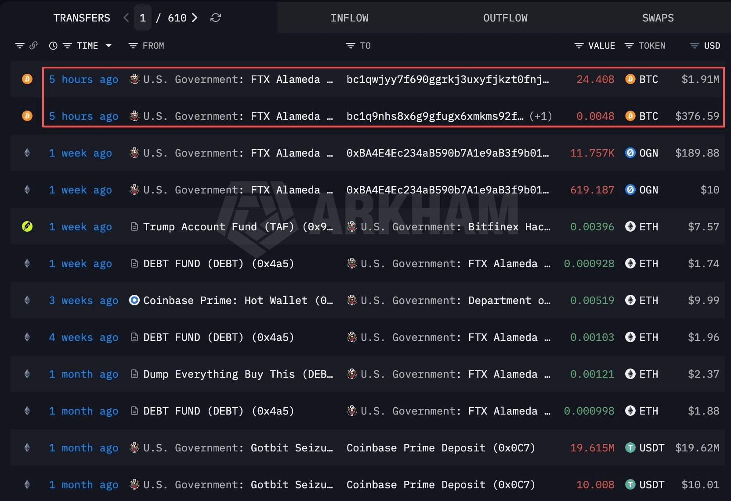Click the $376.59 USD amount
The width and height of the screenshot is (731, 501).
pyautogui.click(x=697, y=116)
